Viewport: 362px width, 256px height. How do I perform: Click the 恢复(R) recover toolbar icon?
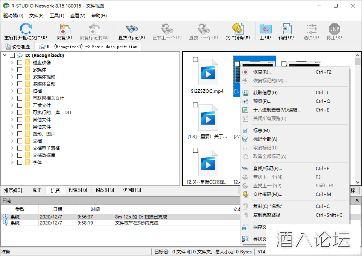tap(64, 29)
